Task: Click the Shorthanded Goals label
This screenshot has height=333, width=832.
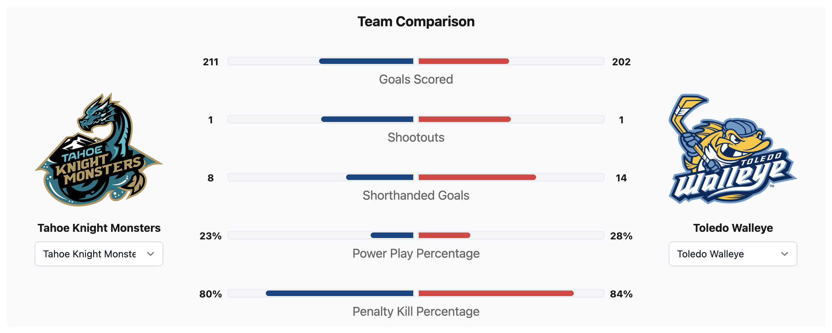Action: click(x=416, y=196)
